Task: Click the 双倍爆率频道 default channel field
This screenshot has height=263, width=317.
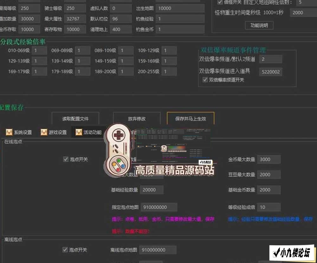Action: pyautogui.click(x=271, y=59)
